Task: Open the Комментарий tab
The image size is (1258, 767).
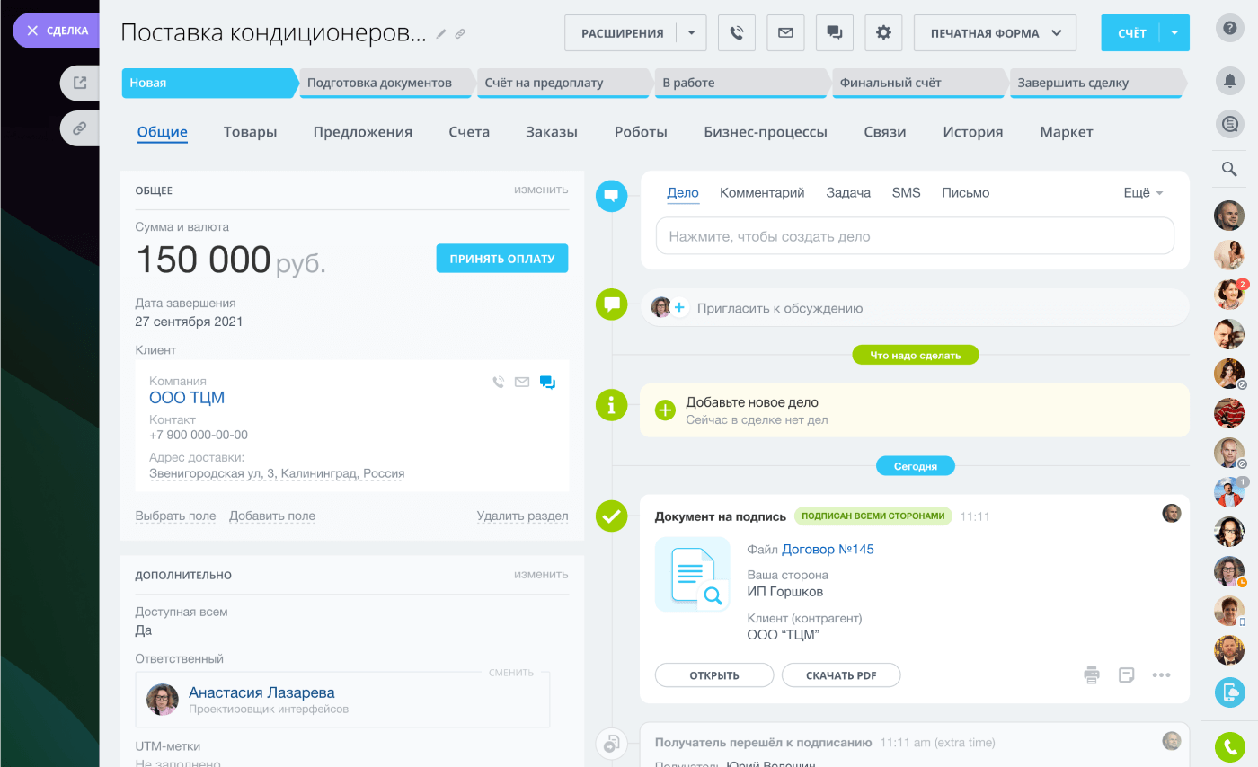Action: tap(761, 193)
